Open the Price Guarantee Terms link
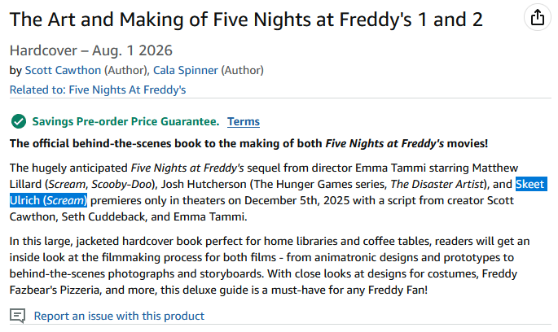The width and height of the screenshot is (558, 332). [244, 121]
